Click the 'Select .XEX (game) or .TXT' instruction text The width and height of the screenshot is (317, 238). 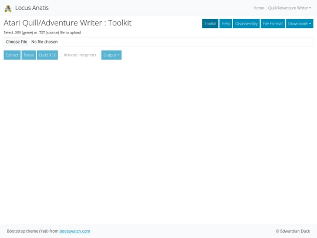(42, 32)
